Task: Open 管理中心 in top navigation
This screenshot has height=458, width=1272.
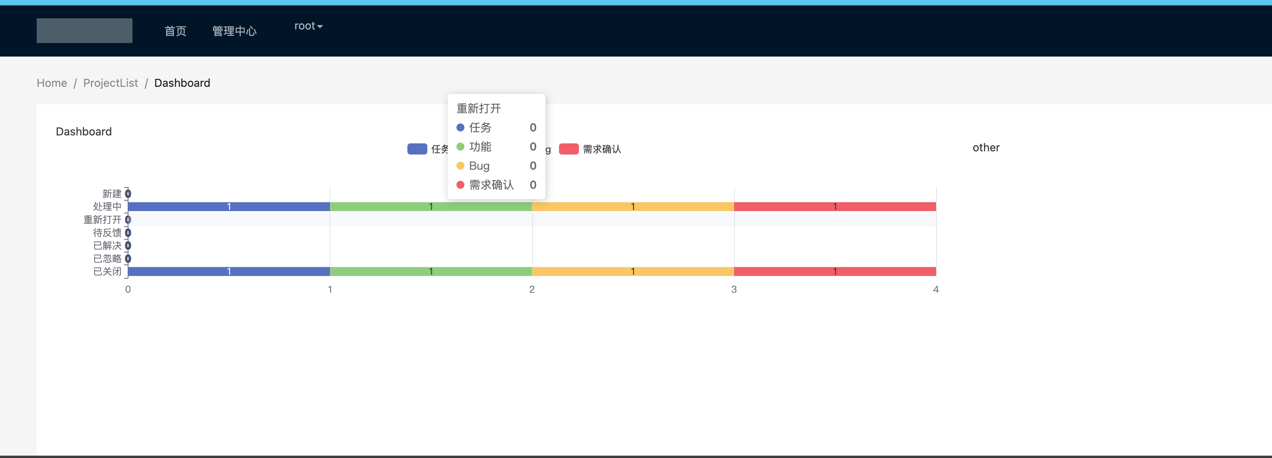Action: (234, 31)
